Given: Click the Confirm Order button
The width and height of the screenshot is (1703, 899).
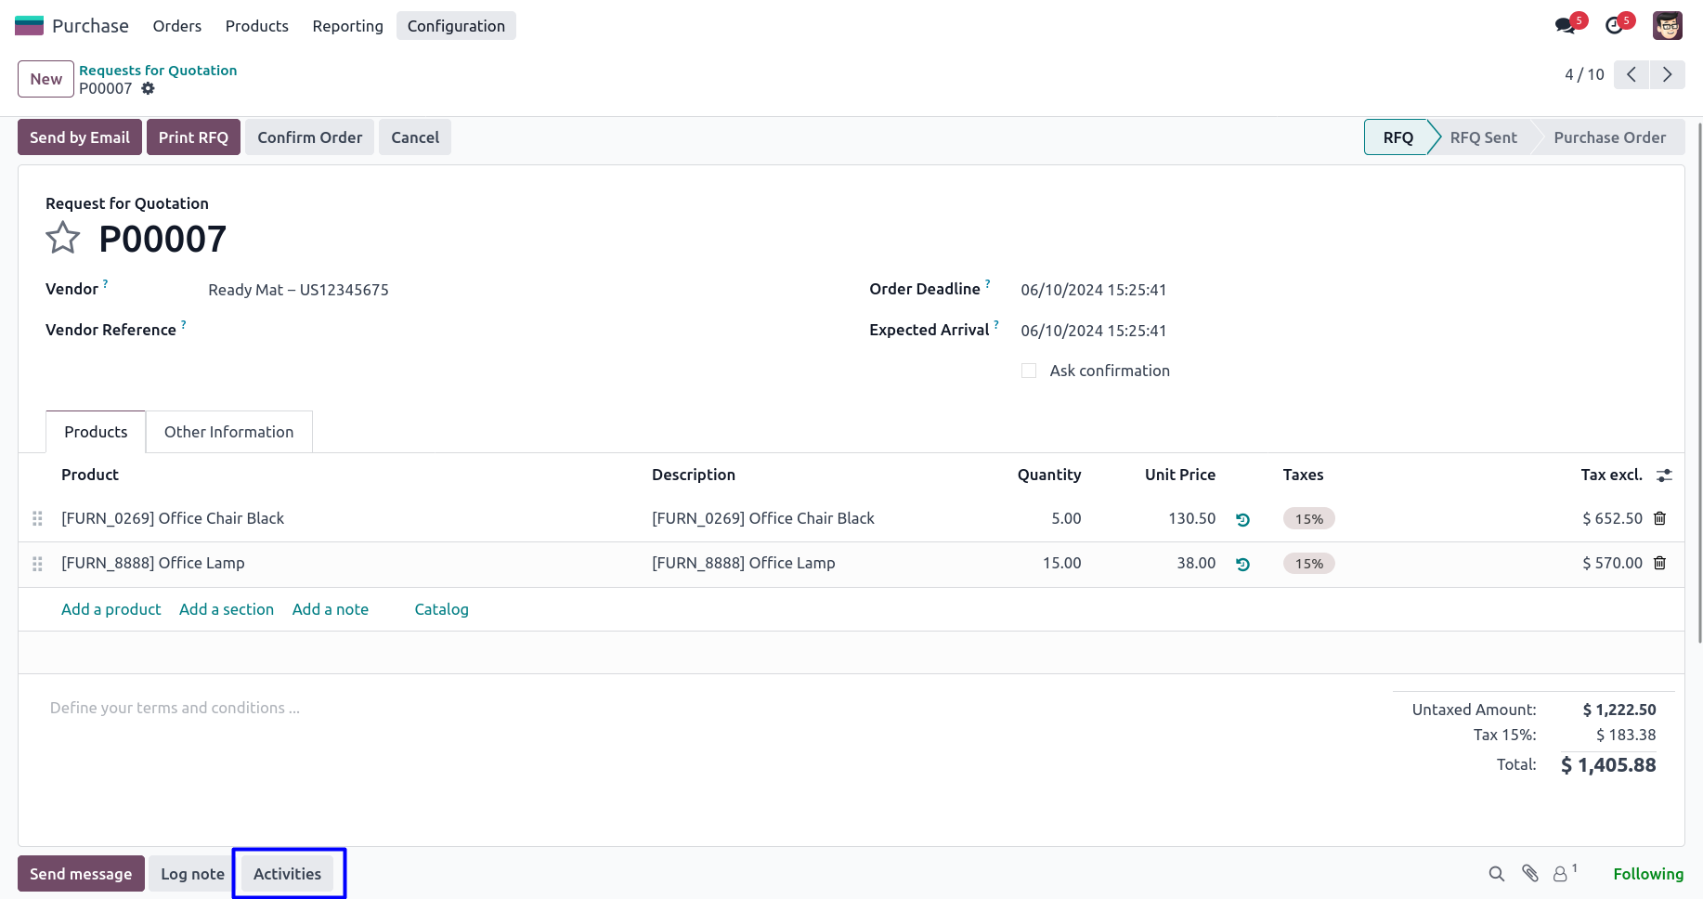Looking at the screenshot, I should (x=309, y=137).
